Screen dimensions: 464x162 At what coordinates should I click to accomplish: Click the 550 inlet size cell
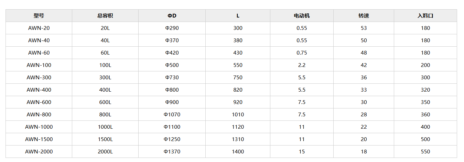coord(425,152)
